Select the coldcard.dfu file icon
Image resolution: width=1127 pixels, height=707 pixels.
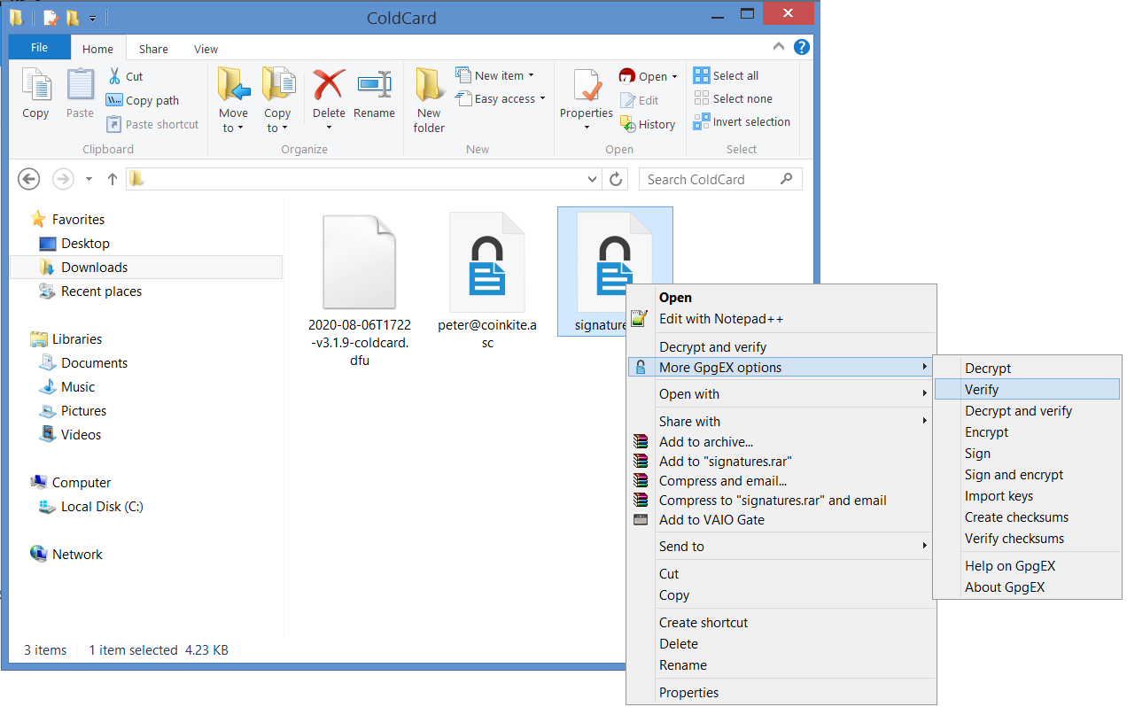[x=359, y=261]
